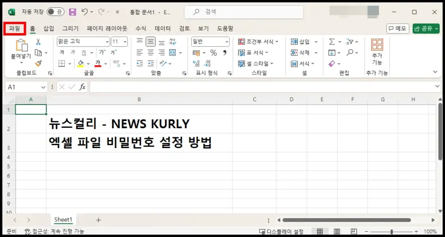Click the percent style icon
This screenshot has width=445, height=237.
(x=213, y=53)
